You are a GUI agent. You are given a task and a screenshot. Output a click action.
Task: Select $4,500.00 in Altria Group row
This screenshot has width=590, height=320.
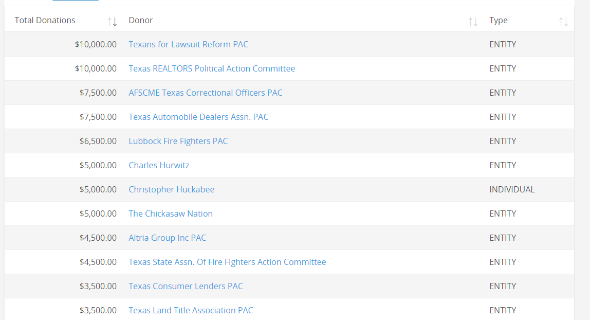98,238
